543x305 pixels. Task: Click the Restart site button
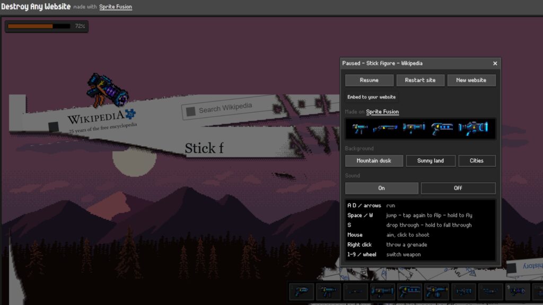[x=420, y=80]
